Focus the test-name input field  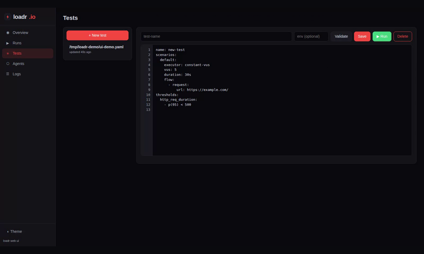coord(216,36)
